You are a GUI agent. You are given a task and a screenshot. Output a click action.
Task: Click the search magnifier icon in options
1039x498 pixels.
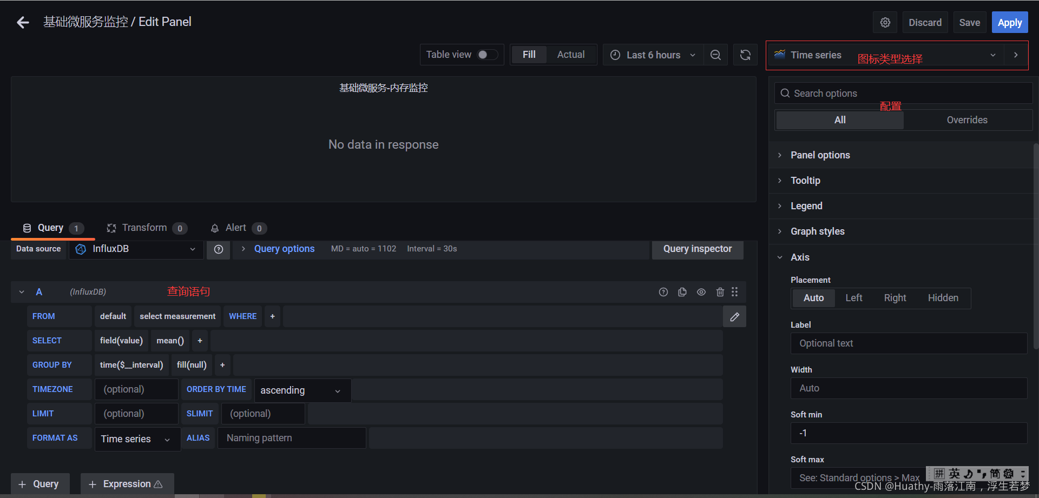tap(785, 94)
